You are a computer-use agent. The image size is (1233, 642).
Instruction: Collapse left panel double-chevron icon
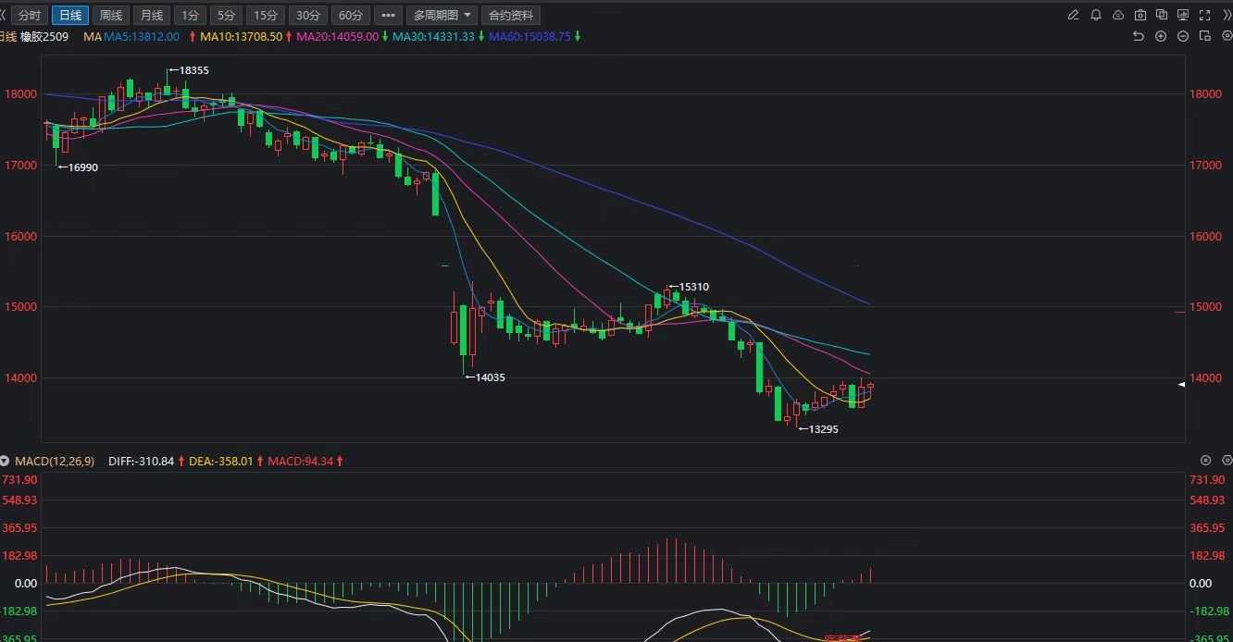click(4, 15)
